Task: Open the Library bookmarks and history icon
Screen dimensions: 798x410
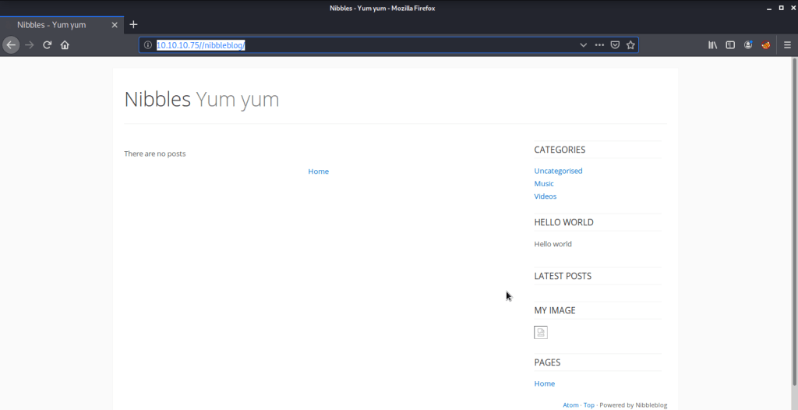Action: 712,45
